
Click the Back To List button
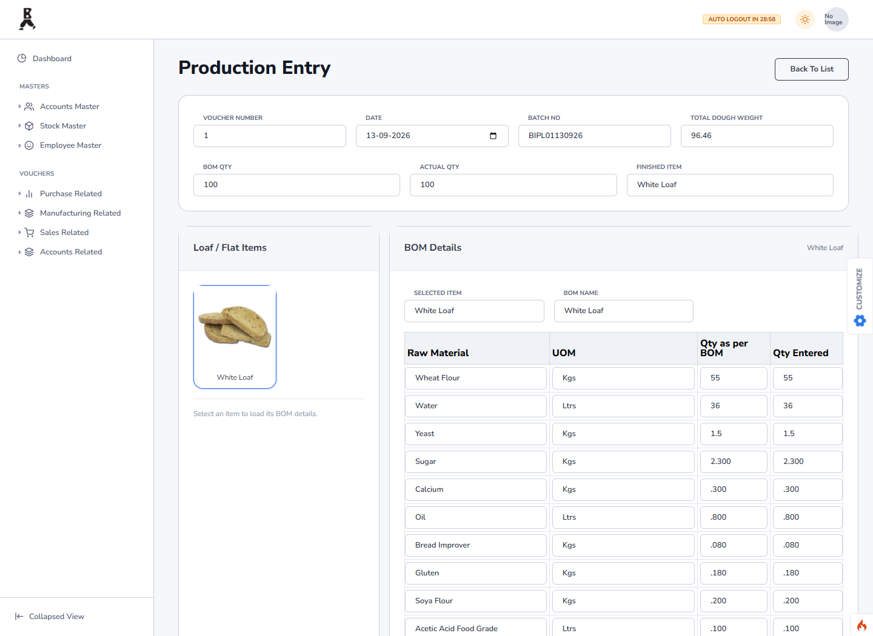(811, 69)
